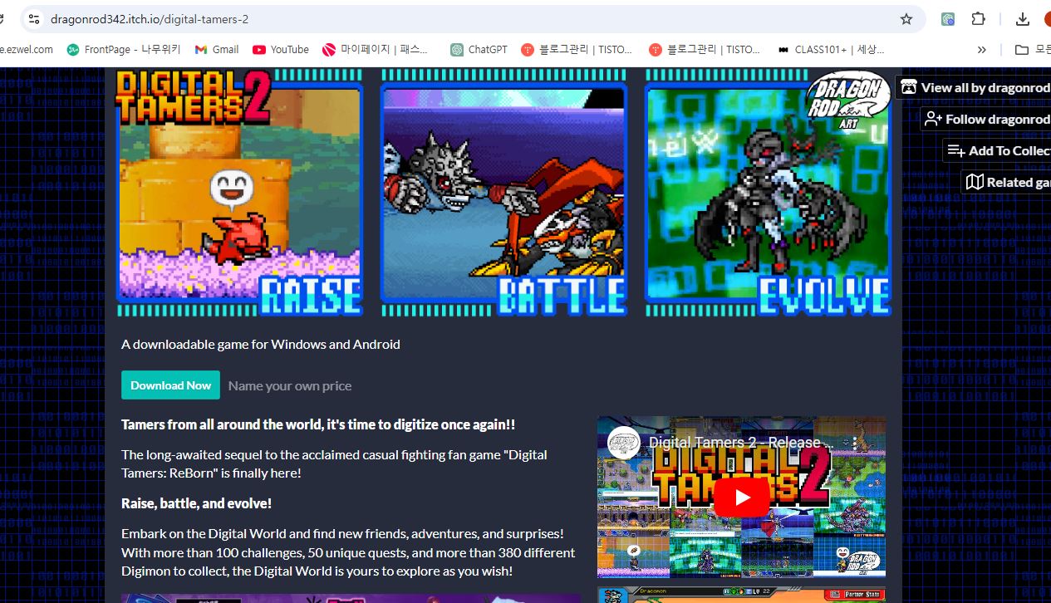Open the YouTube bookmark
Screen dimensions: 1051x603
pos(281,50)
